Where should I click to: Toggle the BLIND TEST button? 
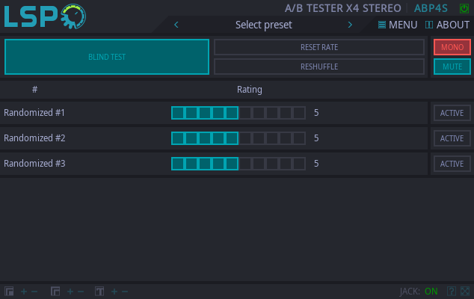(107, 57)
